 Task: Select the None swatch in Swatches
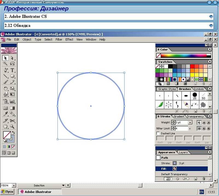coord(157,66)
